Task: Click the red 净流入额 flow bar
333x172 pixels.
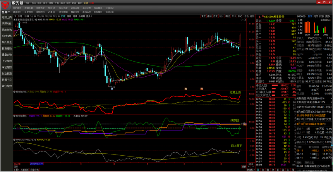Action: 275,85
